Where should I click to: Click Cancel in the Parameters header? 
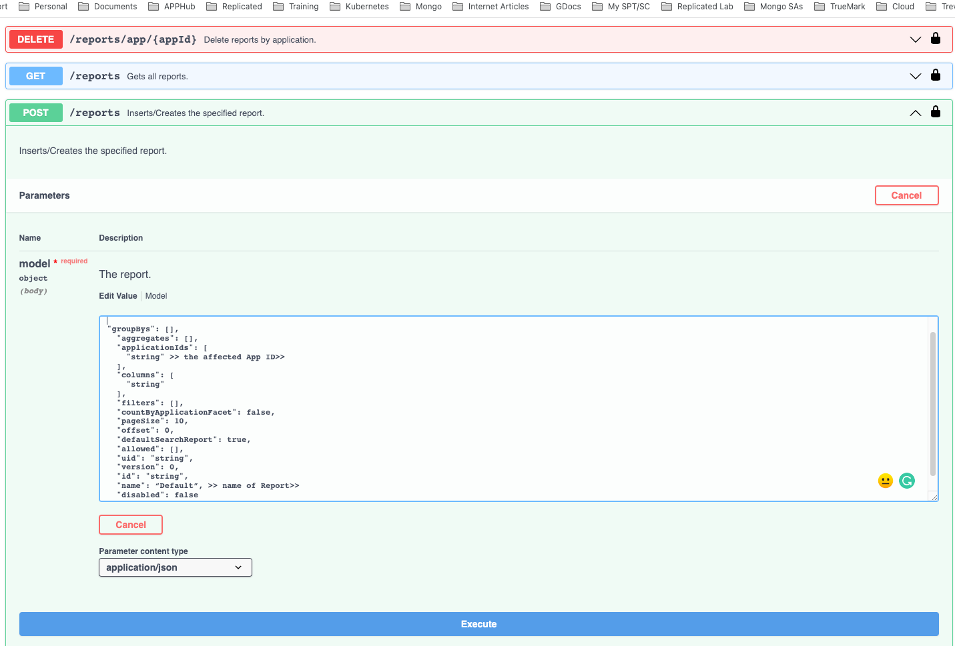pyautogui.click(x=907, y=195)
